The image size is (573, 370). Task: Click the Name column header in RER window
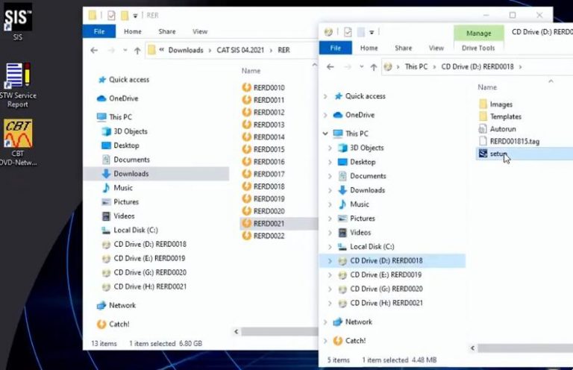click(251, 71)
